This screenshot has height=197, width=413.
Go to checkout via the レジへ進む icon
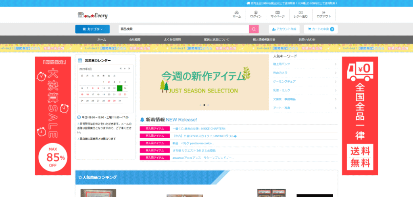point(300,14)
